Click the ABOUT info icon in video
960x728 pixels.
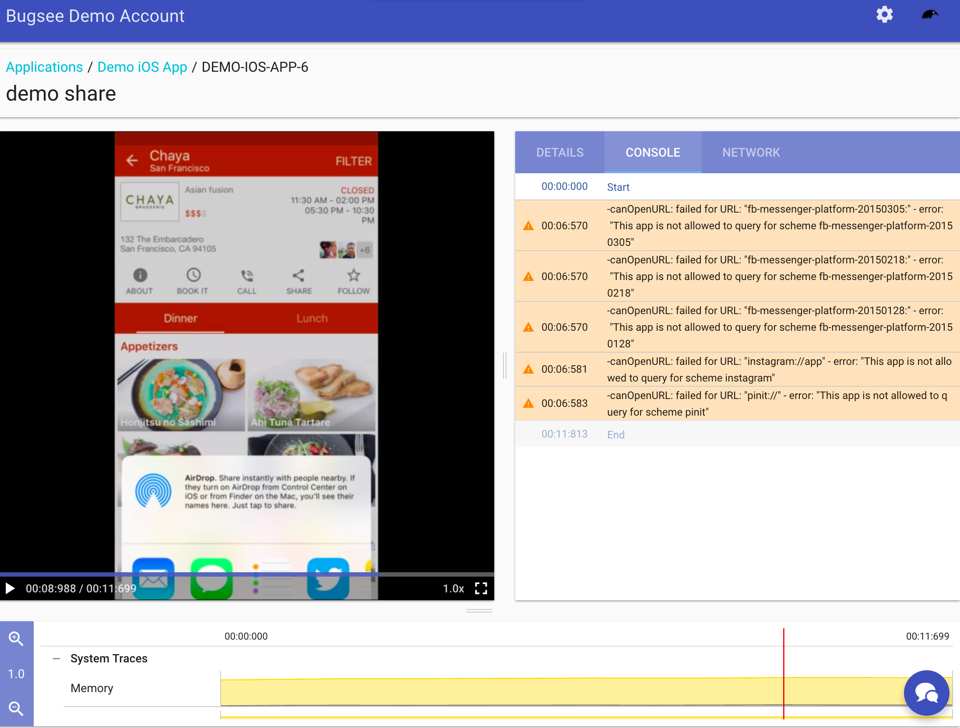[x=140, y=275]
